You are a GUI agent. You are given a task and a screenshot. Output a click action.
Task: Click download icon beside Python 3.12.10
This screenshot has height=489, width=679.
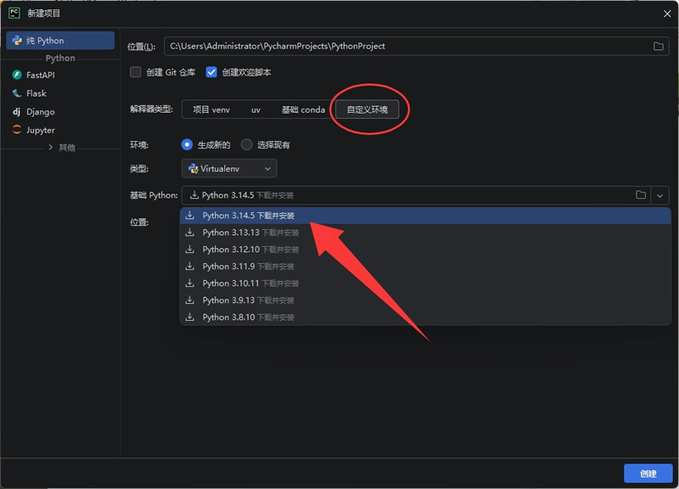click(189, 249)
